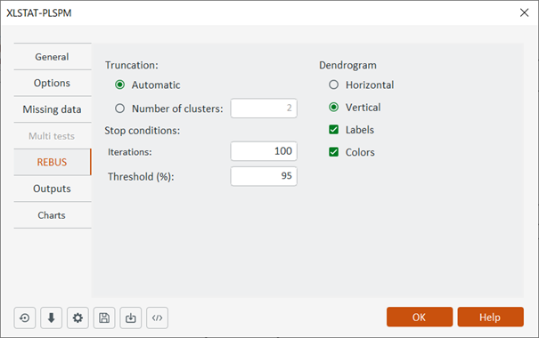Click the floppy disk save icon
The width and height of the screenshot is (539, 338).
coord(104,318)
